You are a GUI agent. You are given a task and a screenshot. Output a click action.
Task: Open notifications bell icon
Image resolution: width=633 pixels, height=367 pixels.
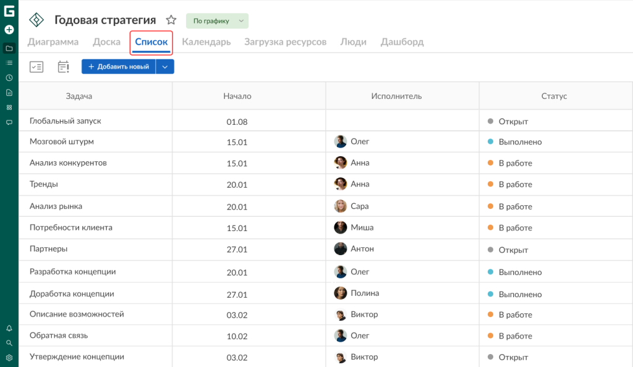[9, 328]
